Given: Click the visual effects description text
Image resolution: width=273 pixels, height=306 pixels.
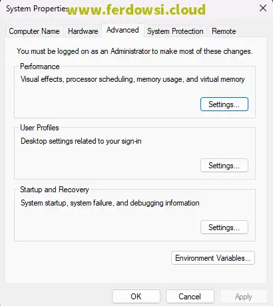Looking at the screenshot, I should 133,79.
